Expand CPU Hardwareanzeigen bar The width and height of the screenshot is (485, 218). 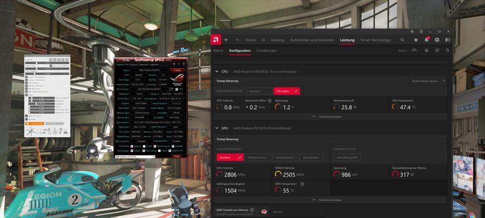[331, 117]
